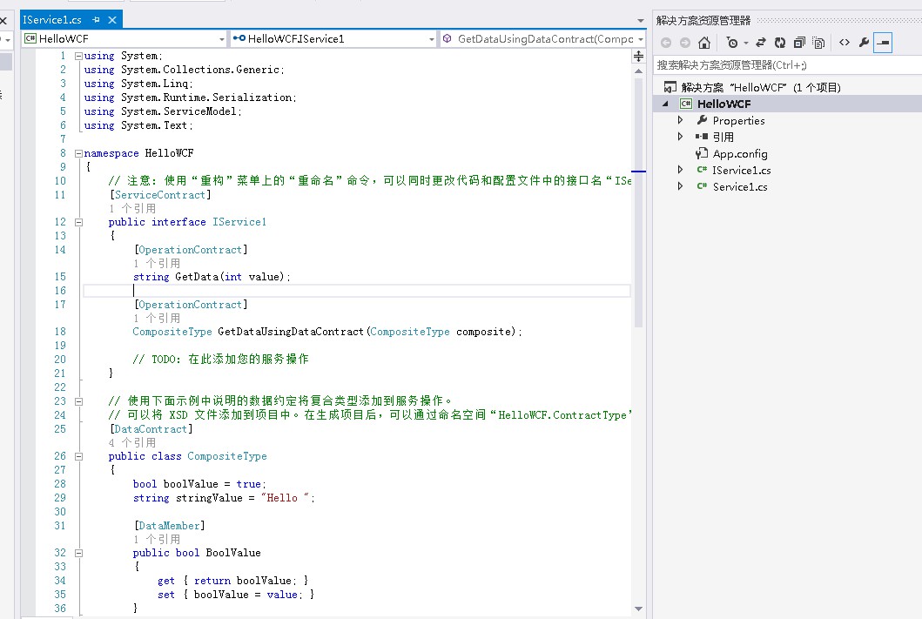The height and width of the screenshot is (619, 922).
Task: Click the editor vertical scrollbar thumb
Action: tap(638, 202)
